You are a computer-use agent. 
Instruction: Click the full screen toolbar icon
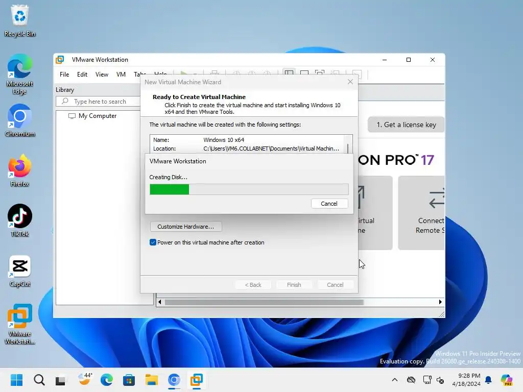coord(320,72)
